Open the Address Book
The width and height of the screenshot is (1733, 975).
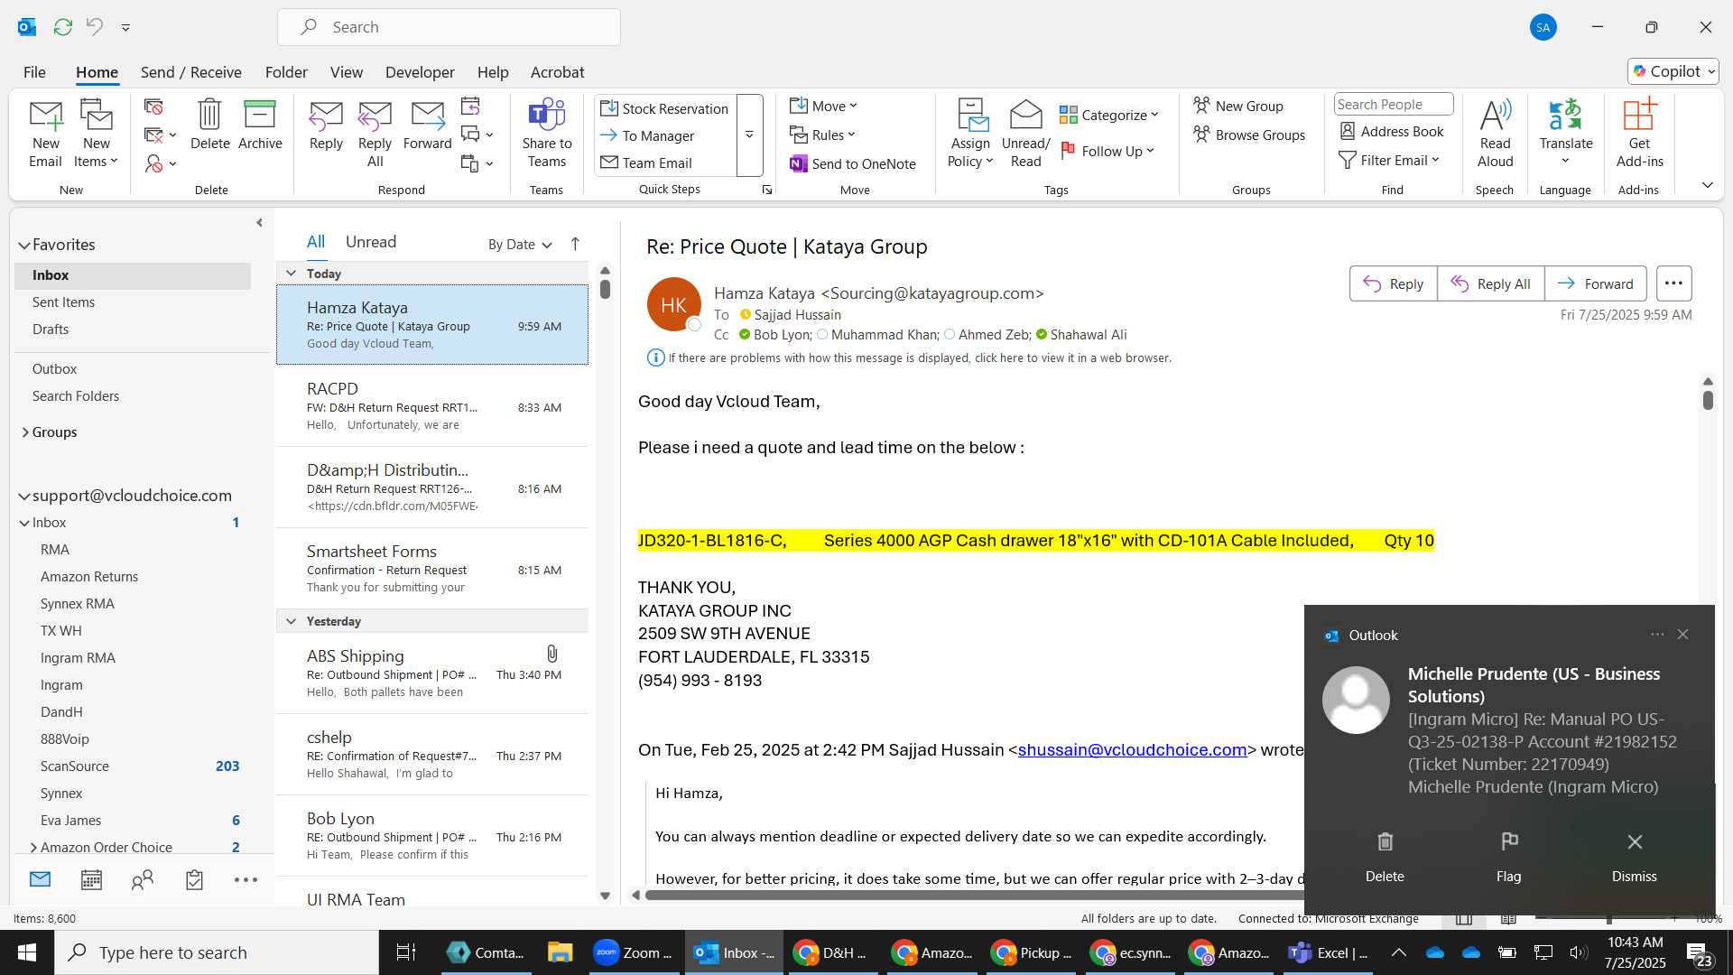tap(1392, 131)
